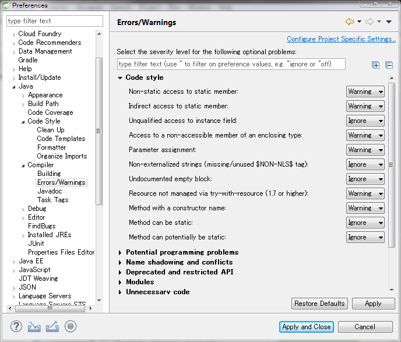Select Formatter under Code Style
401x342 pixels.
(51, 147)
